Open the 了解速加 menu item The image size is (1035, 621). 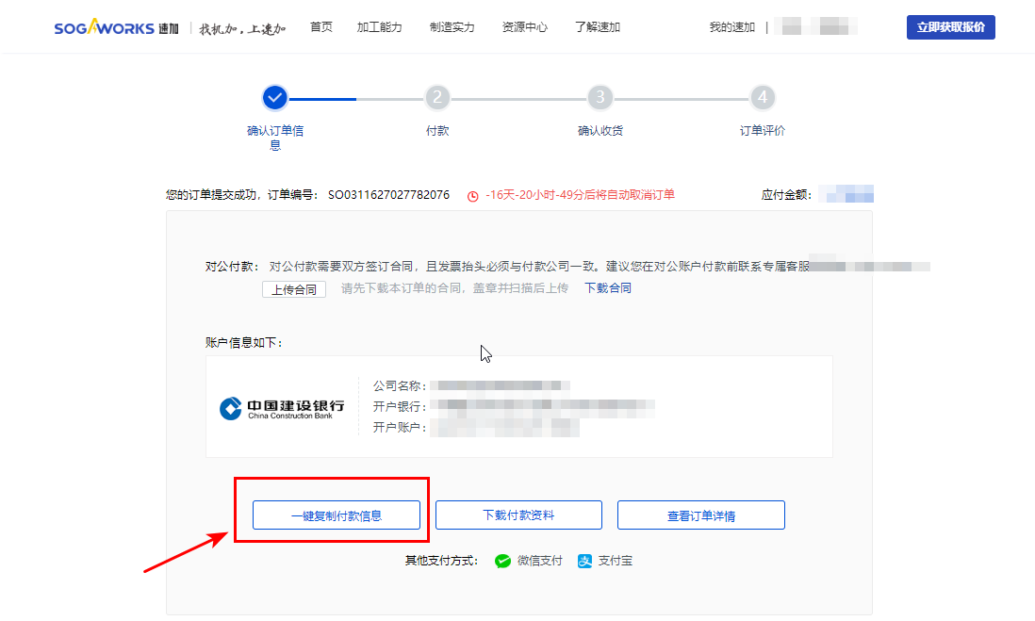[x=597, y=27]
